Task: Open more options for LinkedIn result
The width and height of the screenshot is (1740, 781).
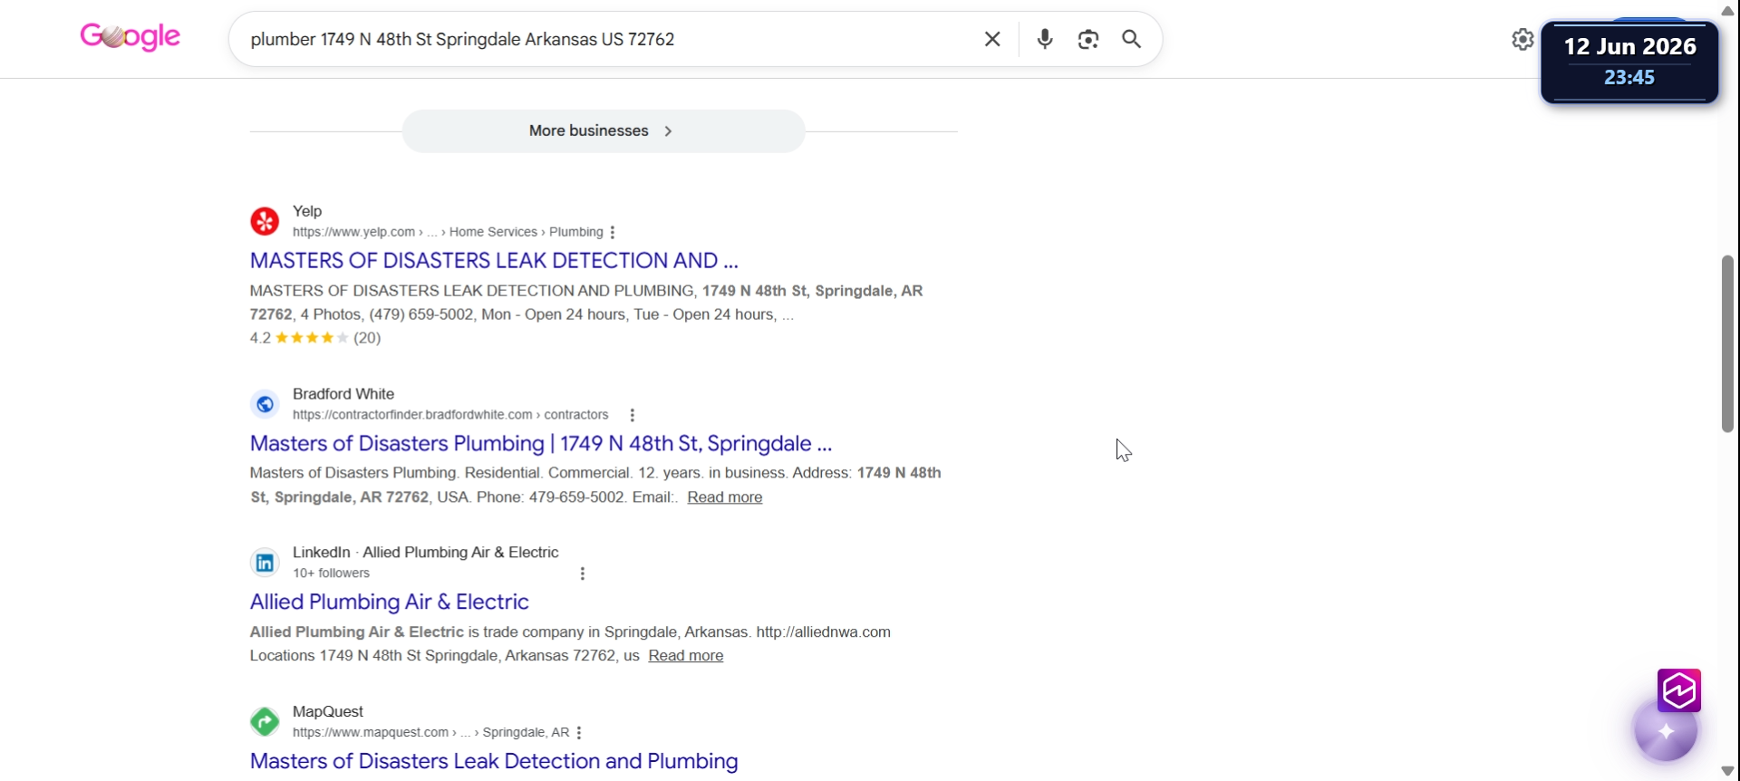Action: click(x=583, y=574)
